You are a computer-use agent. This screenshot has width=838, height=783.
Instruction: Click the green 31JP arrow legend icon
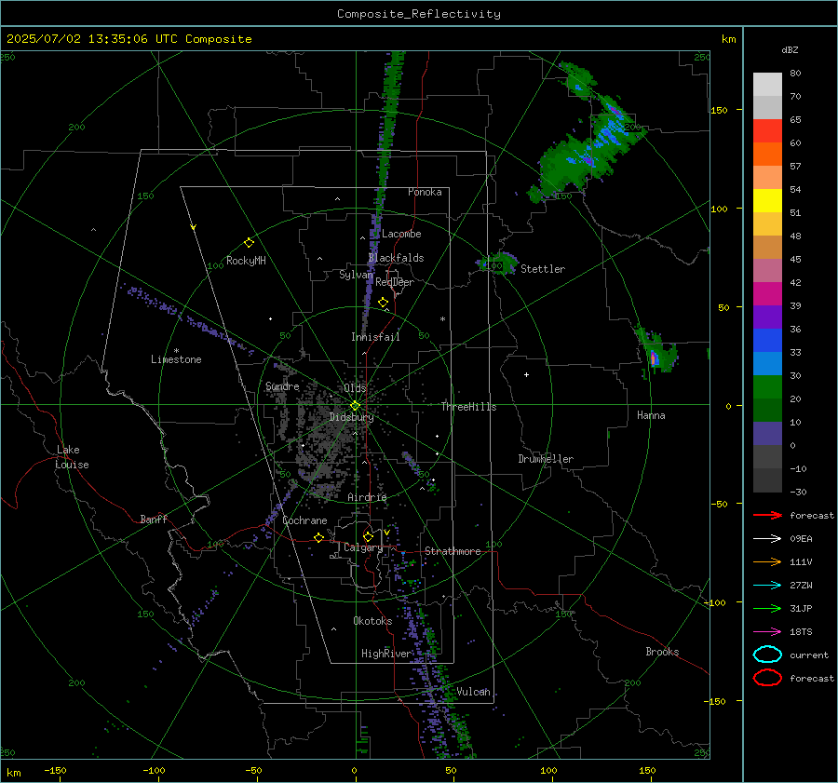coord(767,608)
